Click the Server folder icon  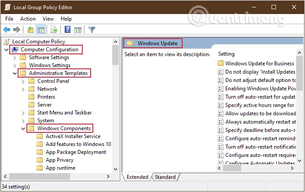tap(31, 105)
